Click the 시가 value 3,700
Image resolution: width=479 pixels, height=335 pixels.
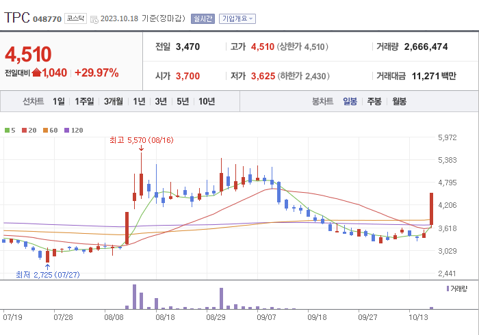(187, 76)
